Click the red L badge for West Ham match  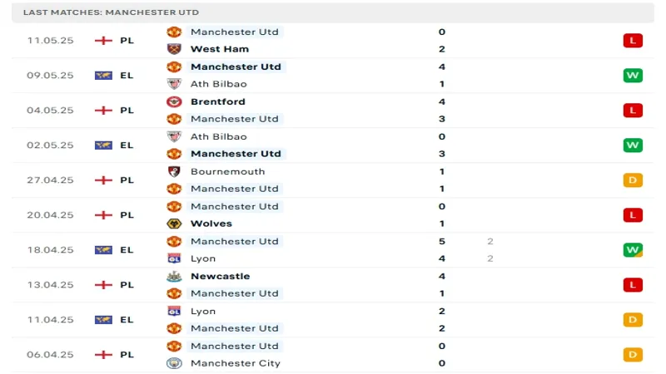[633, 40]
